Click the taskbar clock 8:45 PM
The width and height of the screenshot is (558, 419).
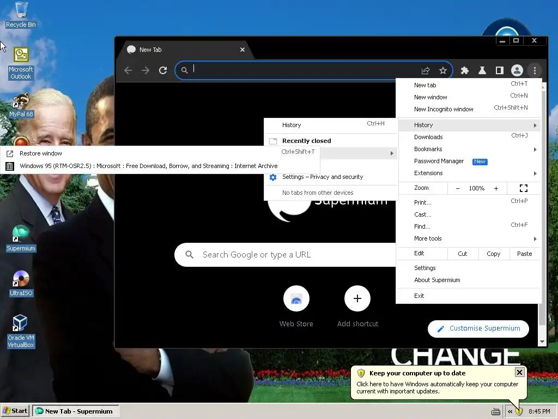coord(539,411)
